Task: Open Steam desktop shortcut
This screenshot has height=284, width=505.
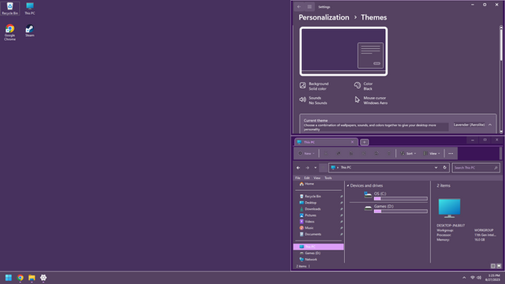Action: (30, 31)
